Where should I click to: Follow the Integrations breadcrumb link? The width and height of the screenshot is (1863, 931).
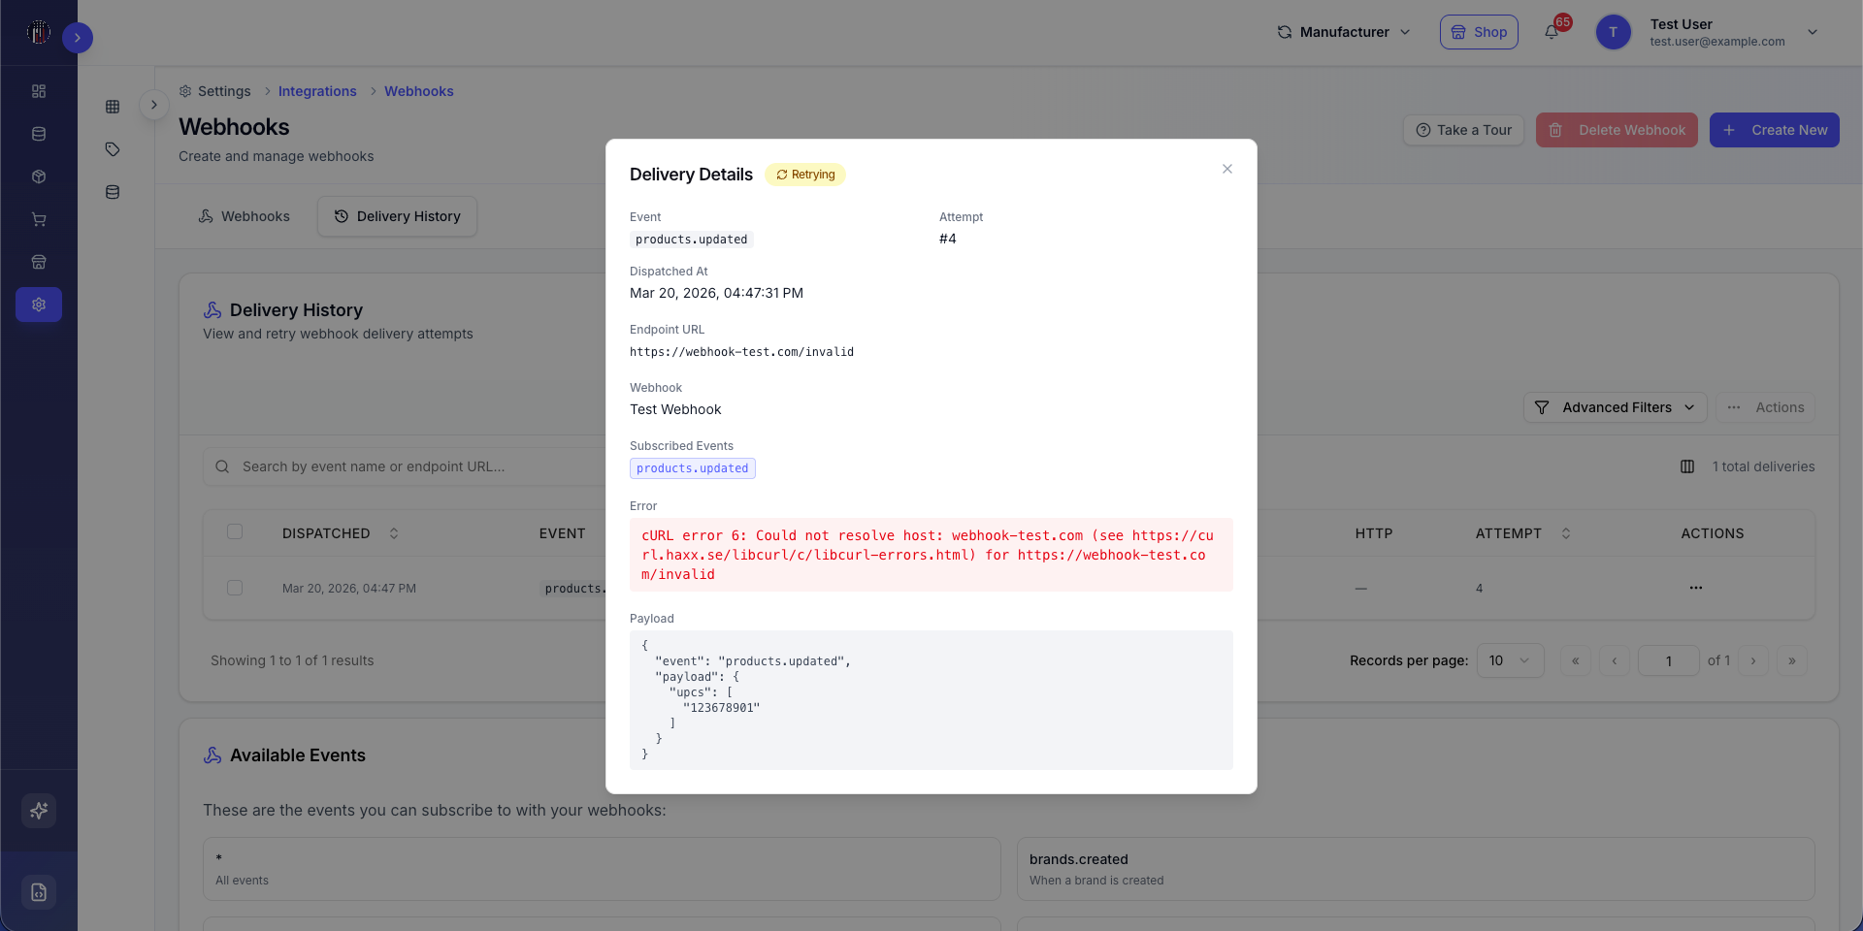click(x=317, y=91)
